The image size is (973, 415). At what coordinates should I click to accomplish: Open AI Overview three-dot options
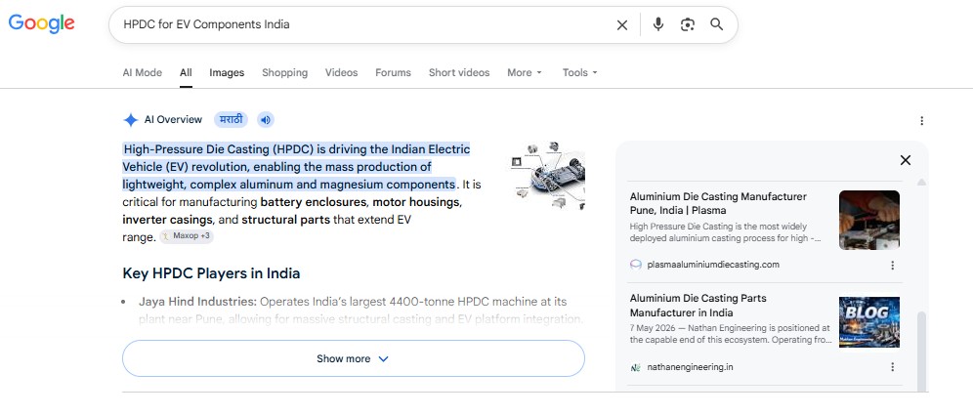click(x=921, y=120)
